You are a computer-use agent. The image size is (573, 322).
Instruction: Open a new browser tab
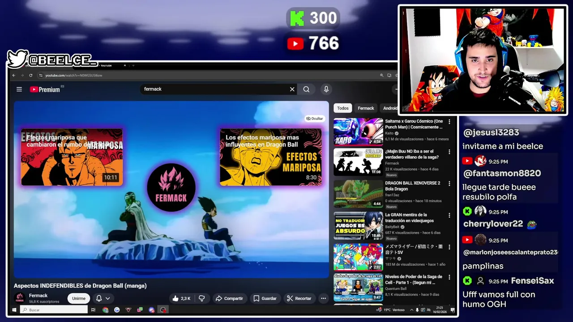[133, 65]
